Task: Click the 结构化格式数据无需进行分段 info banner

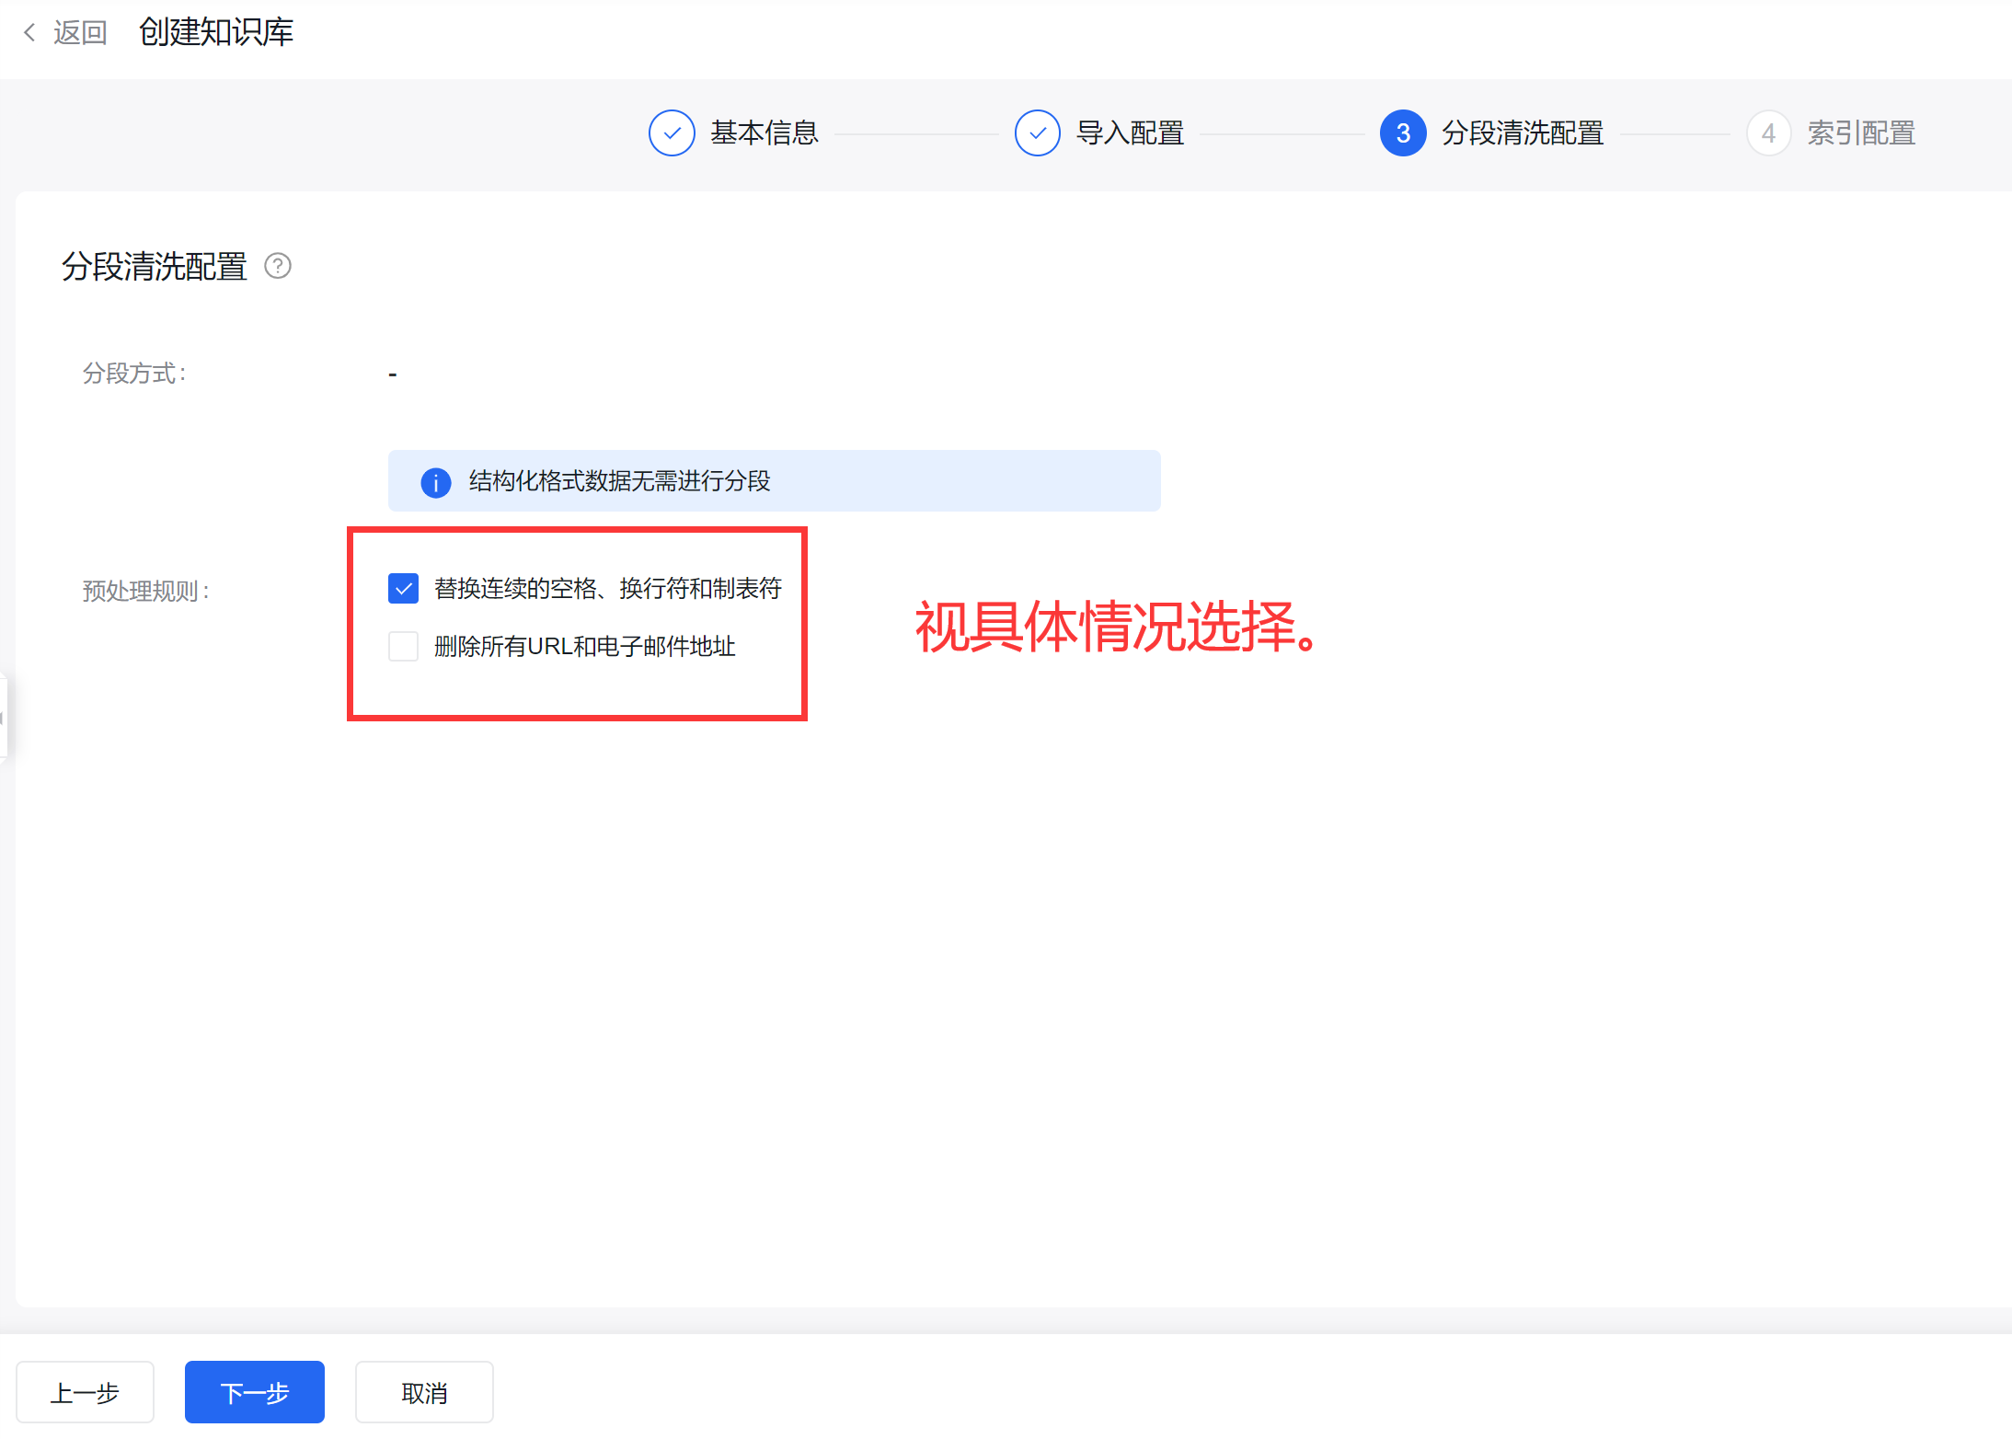Action: coord(773,481)
